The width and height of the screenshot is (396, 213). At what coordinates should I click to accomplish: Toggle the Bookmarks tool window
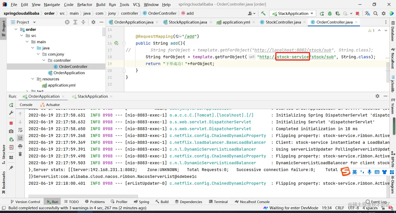3,183
